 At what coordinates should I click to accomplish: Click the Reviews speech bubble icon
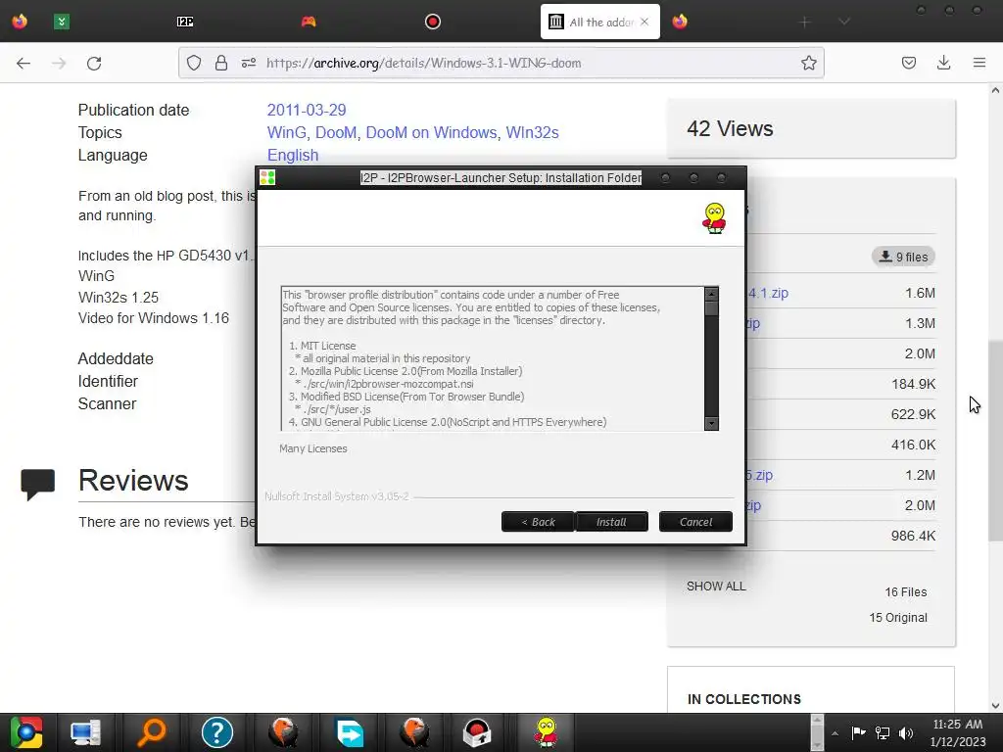point(38,484)
